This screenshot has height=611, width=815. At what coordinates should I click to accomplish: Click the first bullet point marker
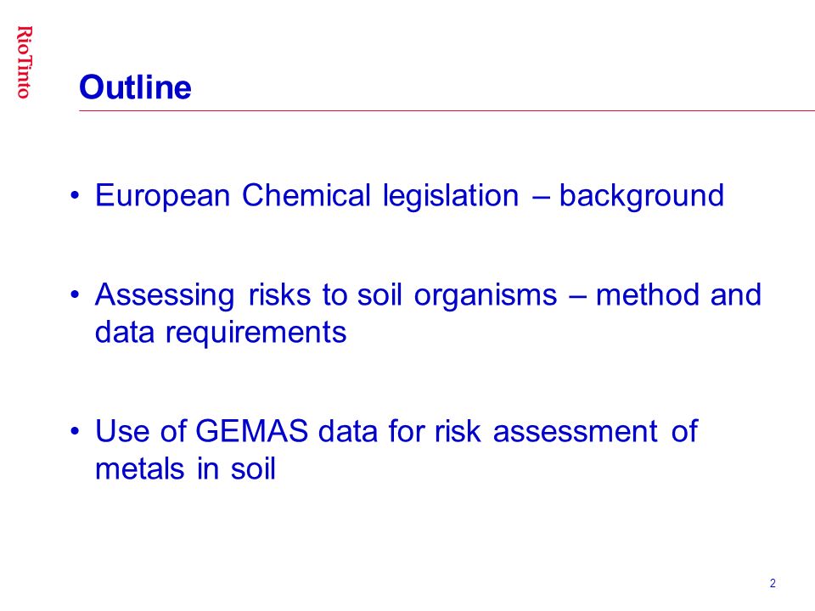point(76,196)
